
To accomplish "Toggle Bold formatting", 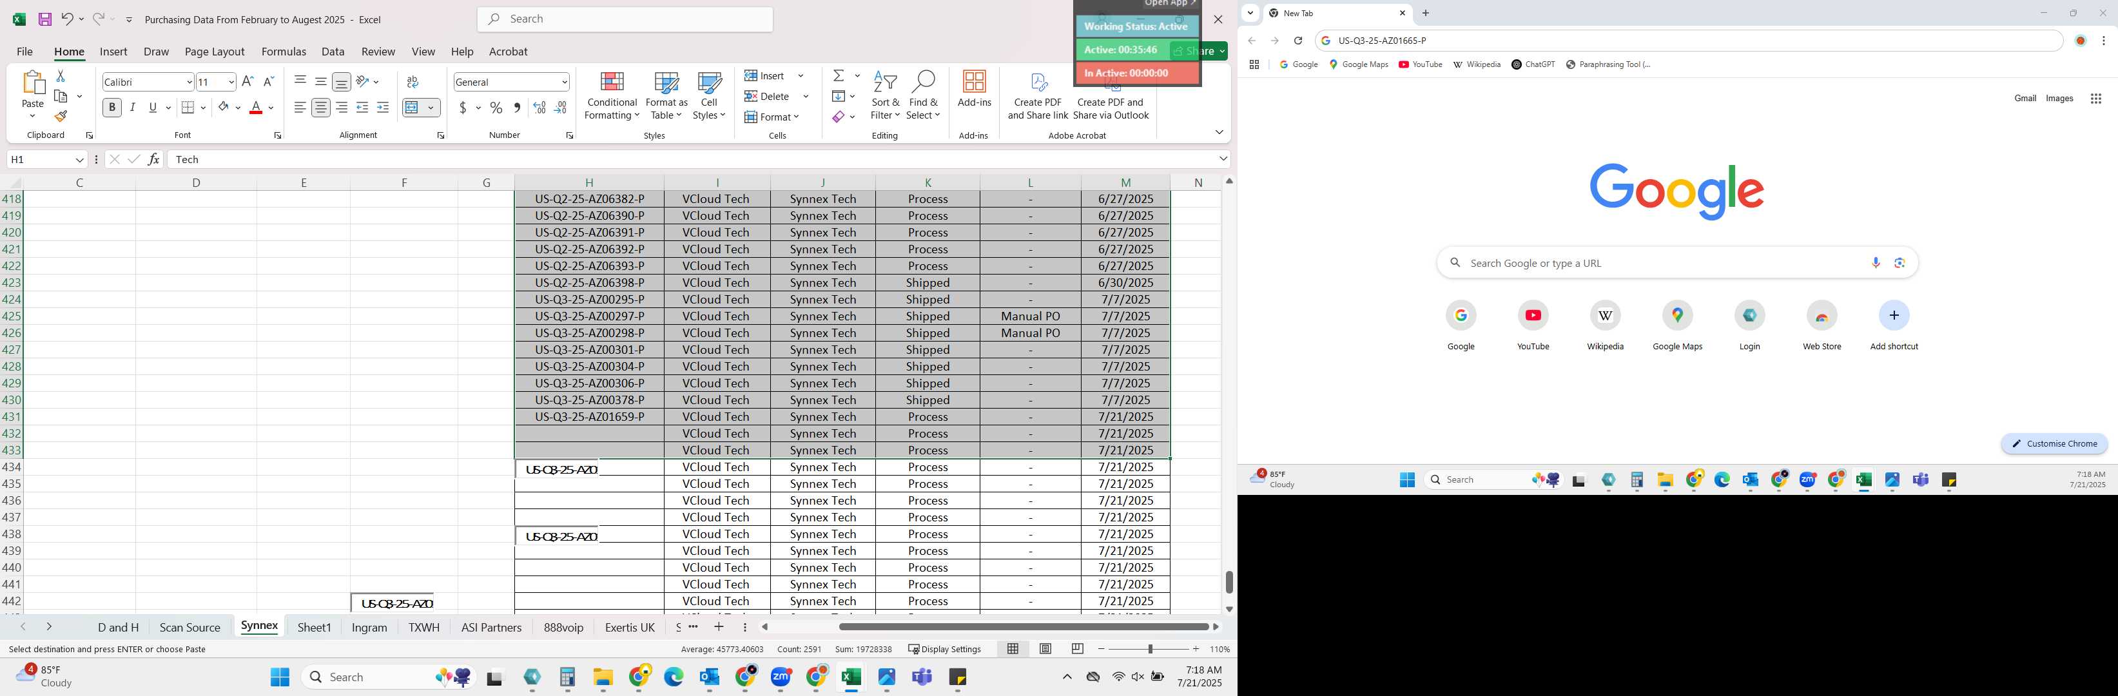I will pyautogui.click(x=112, y=108).
